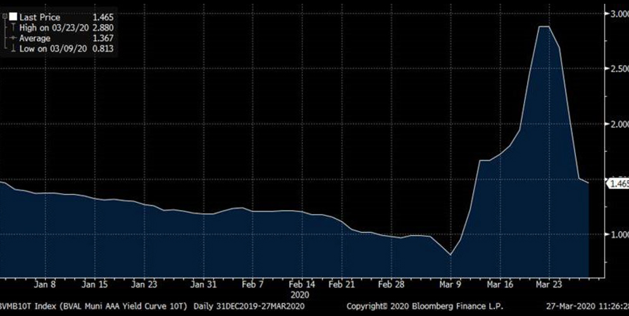This screenshot has width=629, height=316.
Task: Click the 1.465 last price axis tag
Action: tap(618, 184)
